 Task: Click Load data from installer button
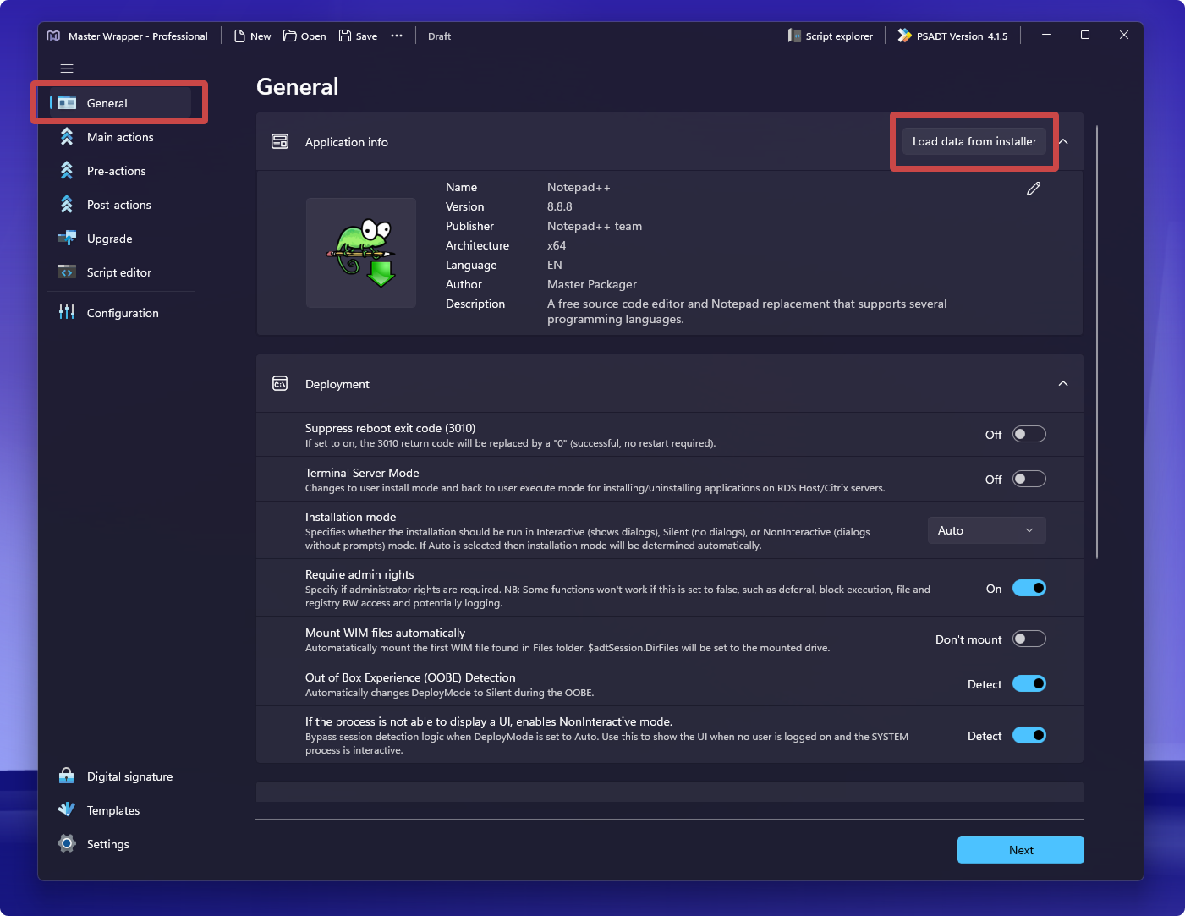tap(974, 142)
